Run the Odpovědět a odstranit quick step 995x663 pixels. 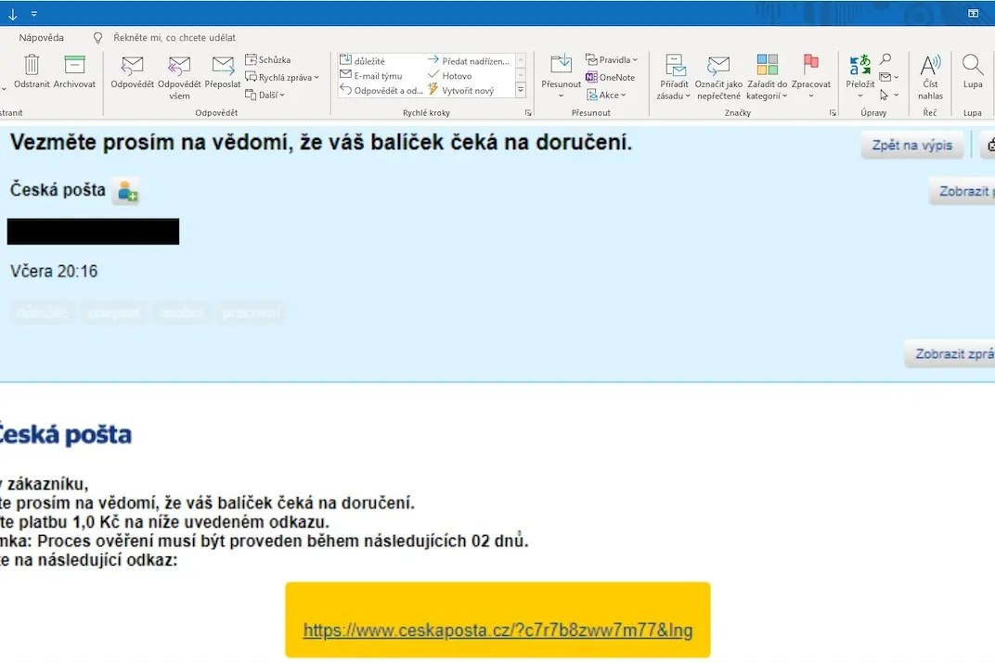tap(382, 90)
